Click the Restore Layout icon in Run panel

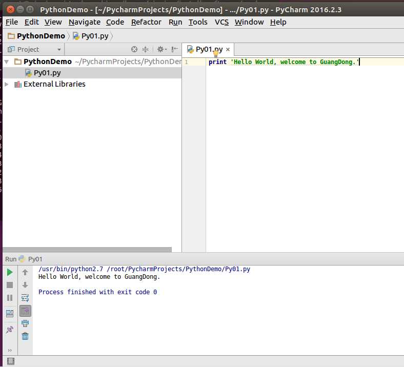(x=10, y=313)
